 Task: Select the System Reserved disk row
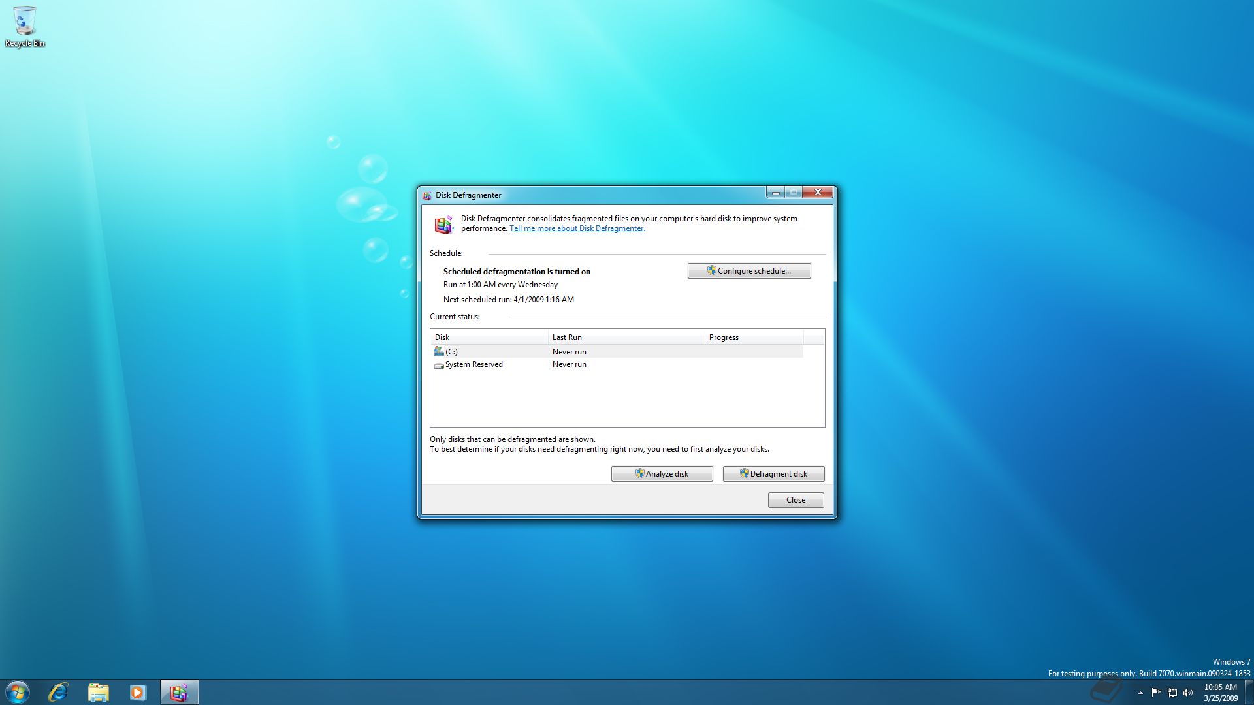tap(617, 364)
